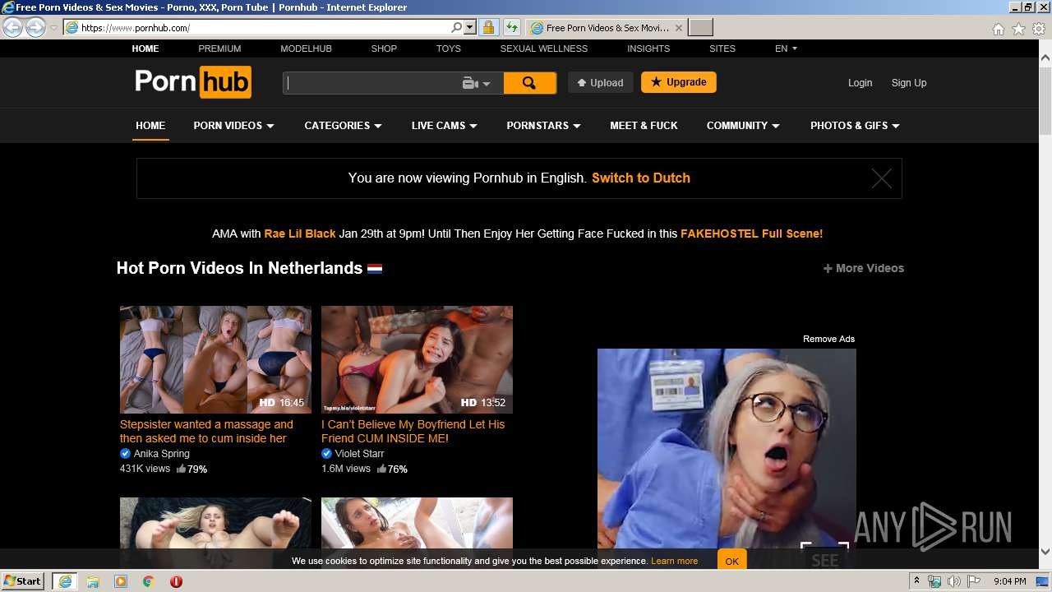Open the SHOP link

point(384,49)
